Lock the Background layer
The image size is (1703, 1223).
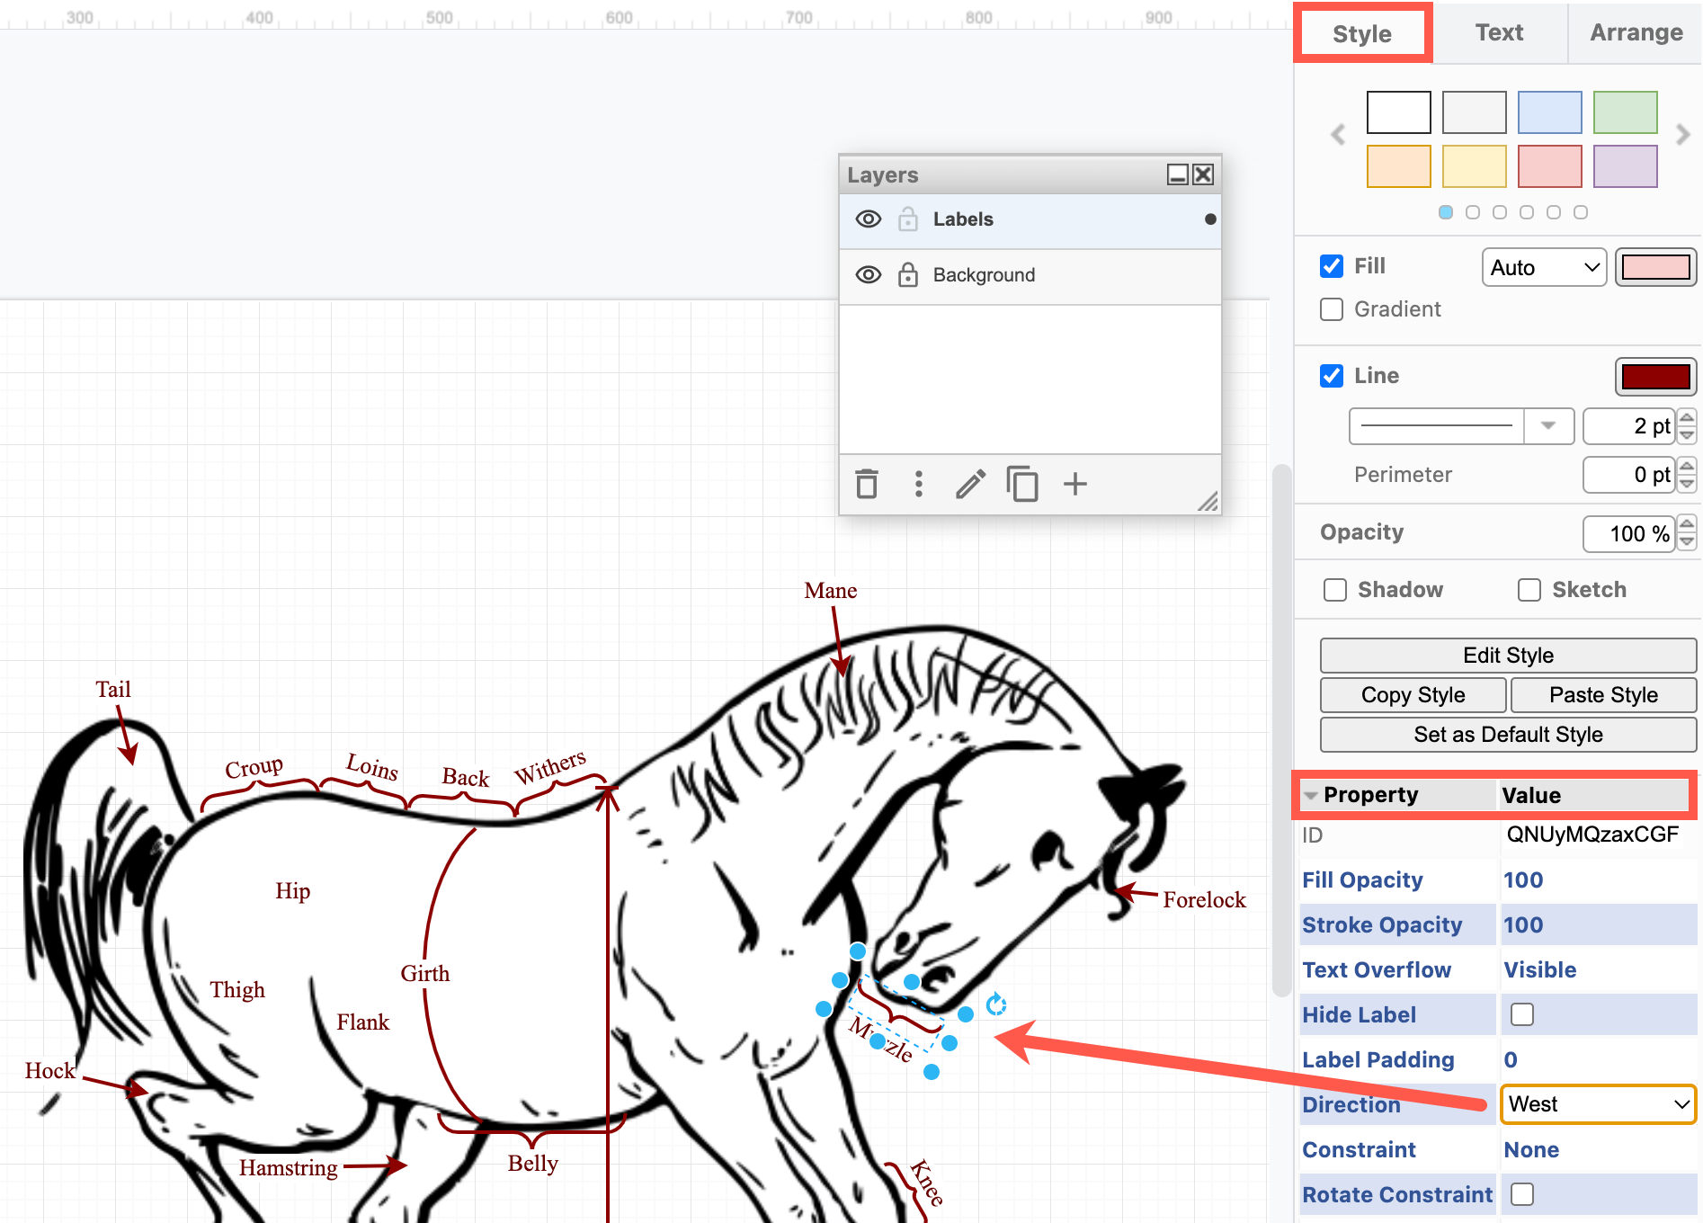point(907,274)
